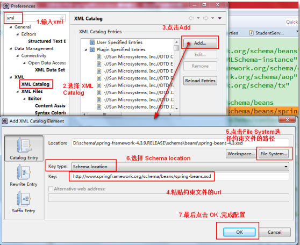
Task: Select the Suffix Entry icon
Action: click(x=24, y=199)
